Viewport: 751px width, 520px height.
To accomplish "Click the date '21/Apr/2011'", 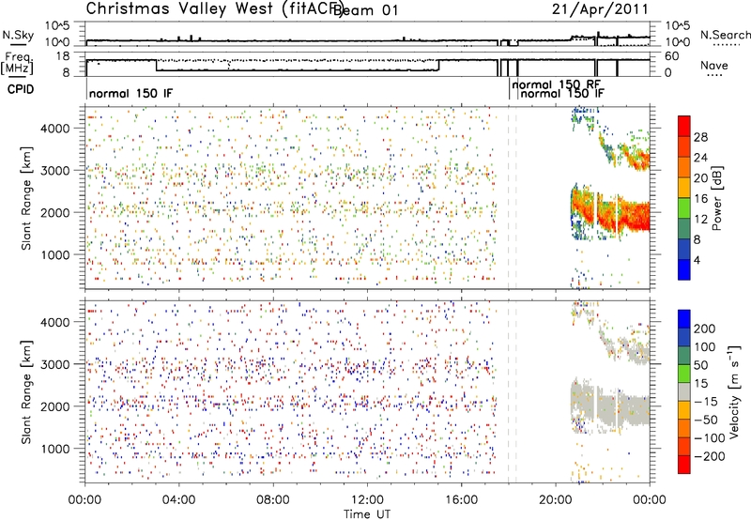I will [x=600, y=8].
